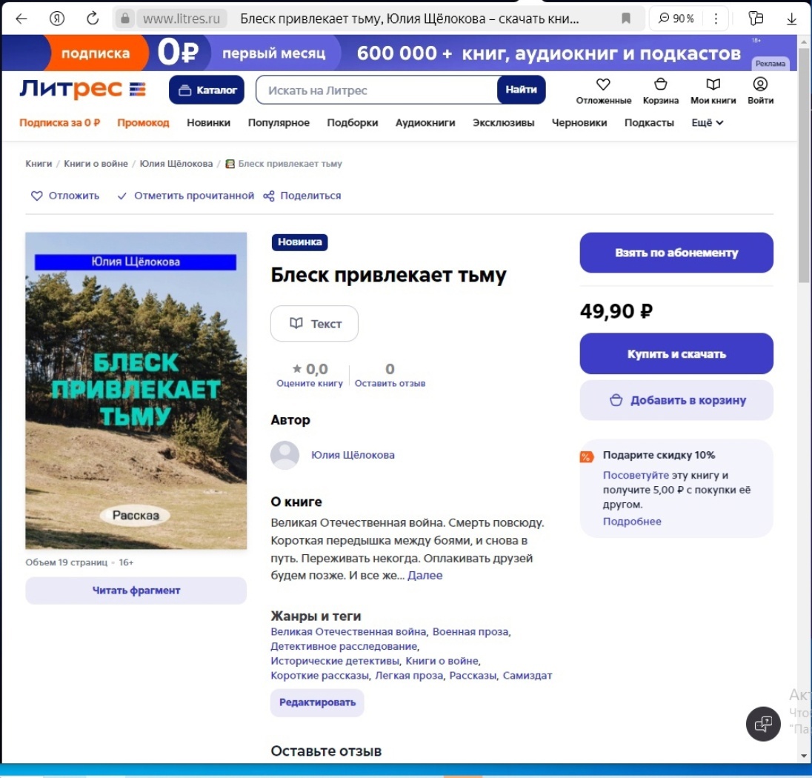Click the Купить и скачать button

[676, 353]
